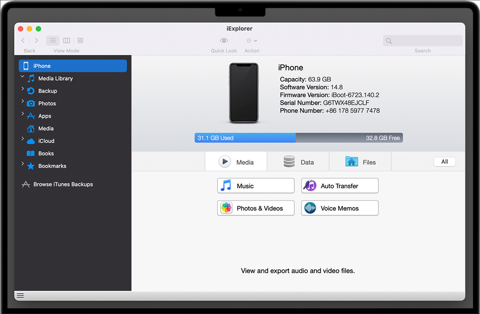The image size is (480, 314).
Task: Open Voice Memos
Action: point(340,208)
